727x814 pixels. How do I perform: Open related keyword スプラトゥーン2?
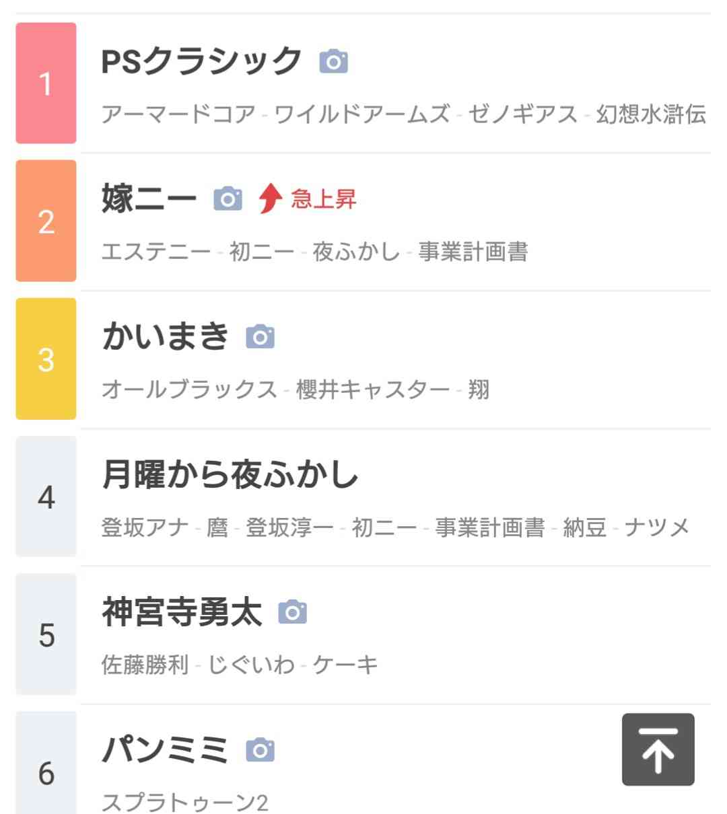pos(185,802)
